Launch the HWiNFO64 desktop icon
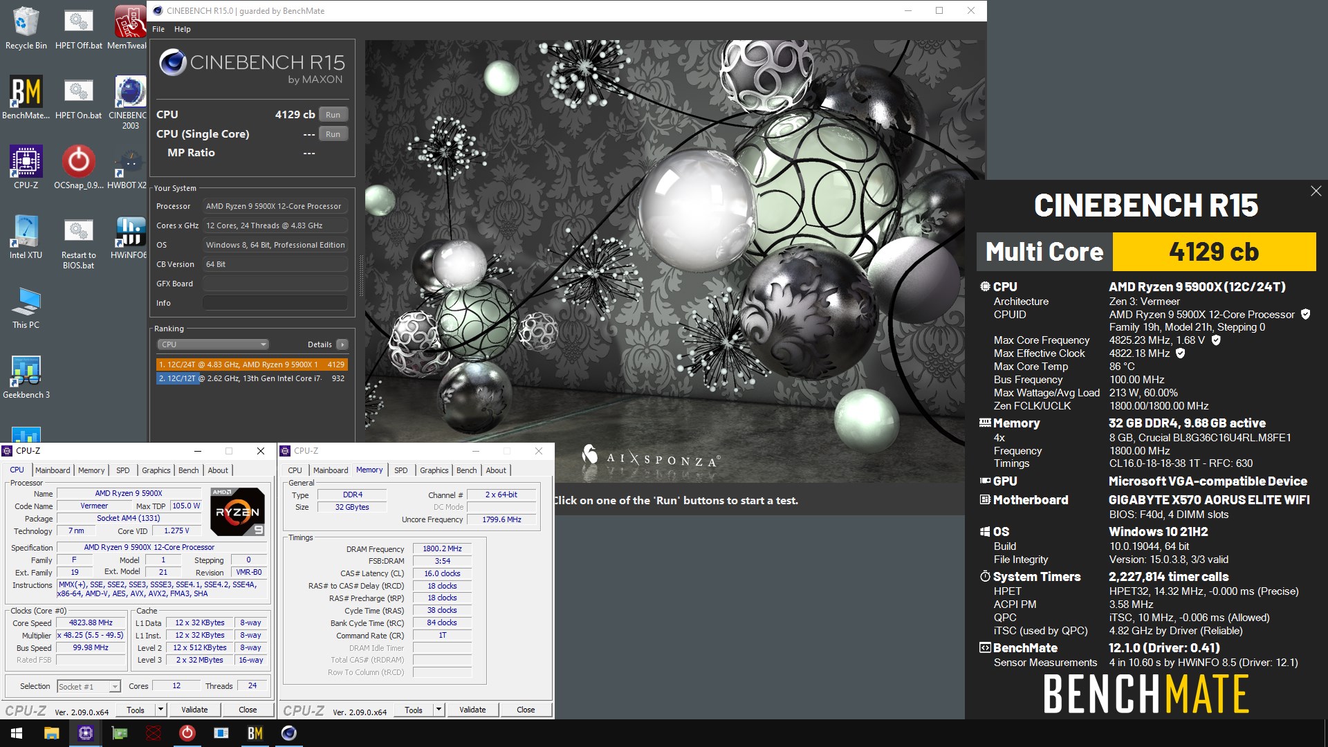The image size is (1328, 747). coord(129,237)
